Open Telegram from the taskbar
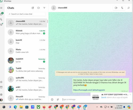Image resolution: width=133 pixels, height=110 pixels. pos(79,107)
